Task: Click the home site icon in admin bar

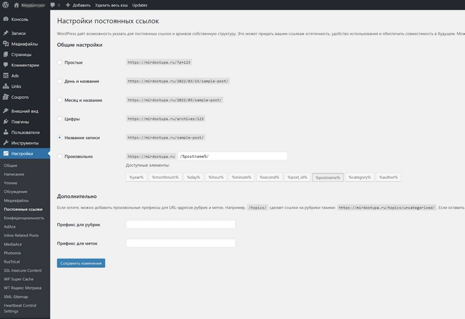Action: point(17,5)
